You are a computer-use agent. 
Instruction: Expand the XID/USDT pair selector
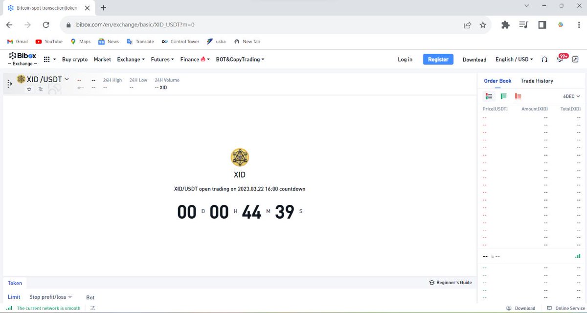(67, 79)
